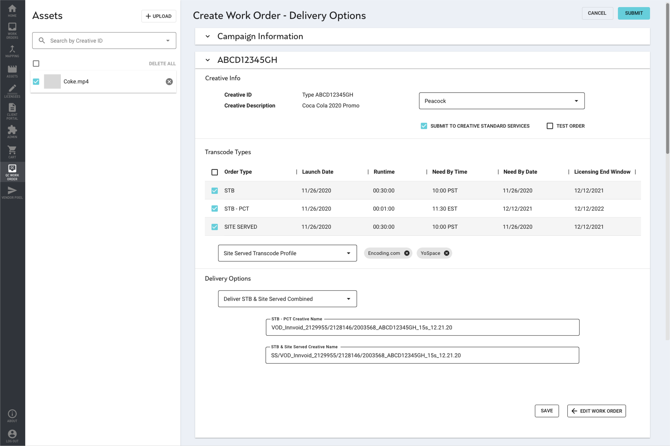Remove the Encoding.com chip
Image resolution: width=670 pixels, height=446 pixels.
click(x=407, y=253)
